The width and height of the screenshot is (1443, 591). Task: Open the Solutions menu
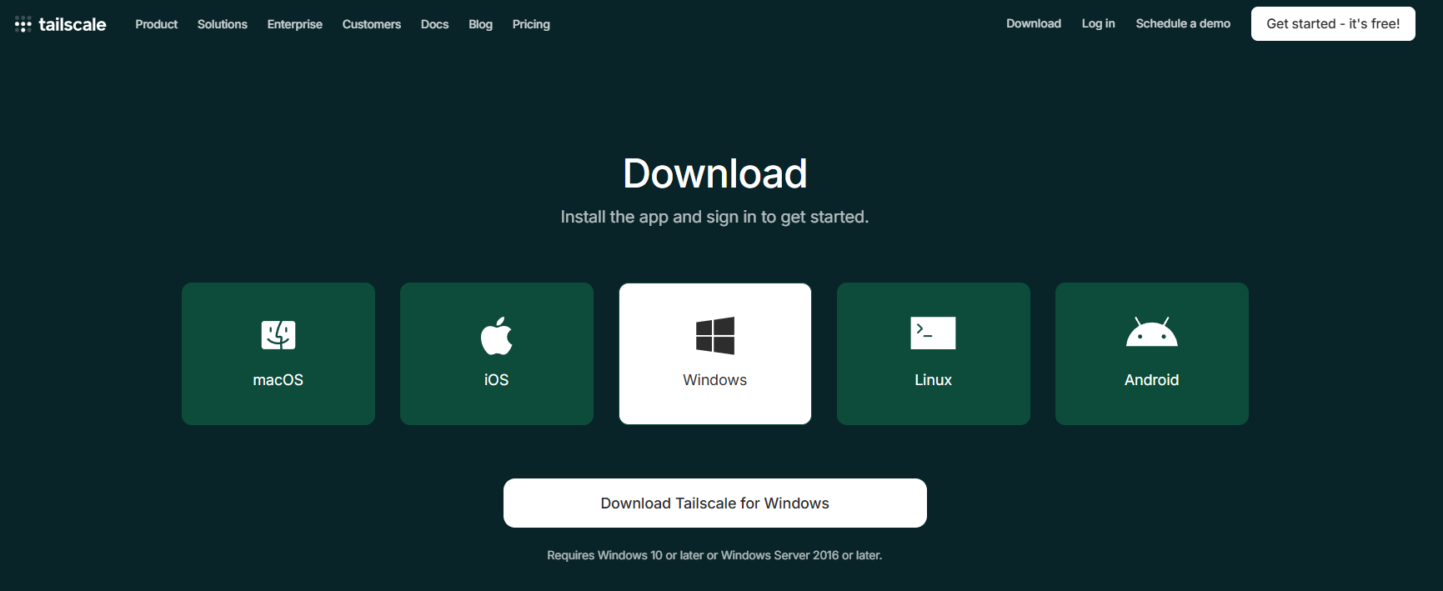[223, 24]
